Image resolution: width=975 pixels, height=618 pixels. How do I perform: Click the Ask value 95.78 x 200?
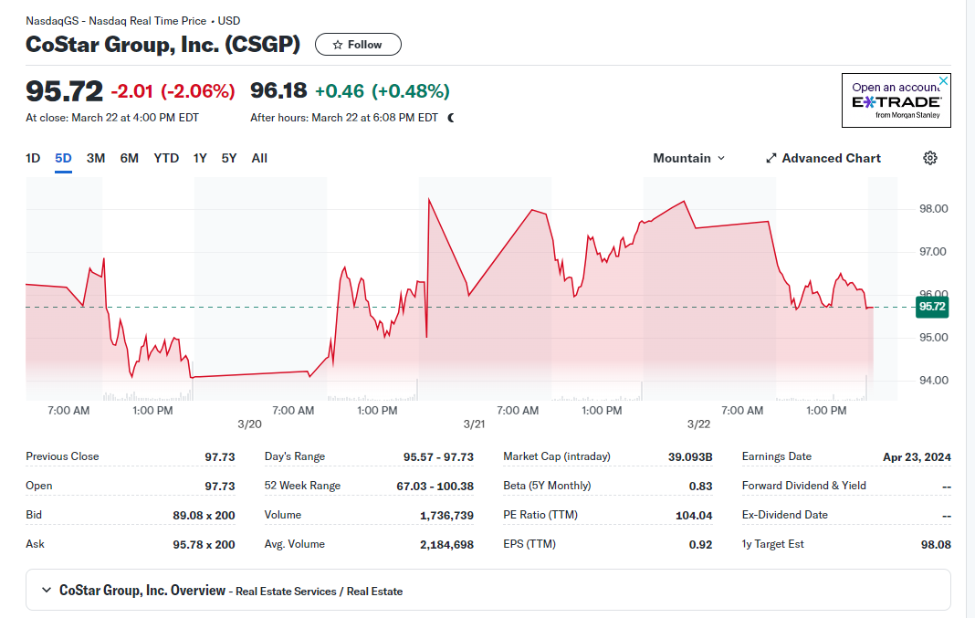click(x=204, y=545)
